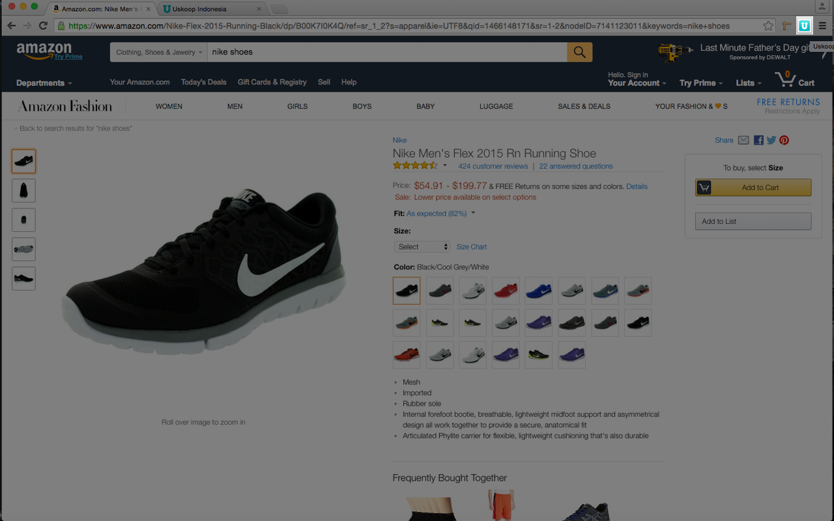Click the Nike brand link above title

click(399, 140)
